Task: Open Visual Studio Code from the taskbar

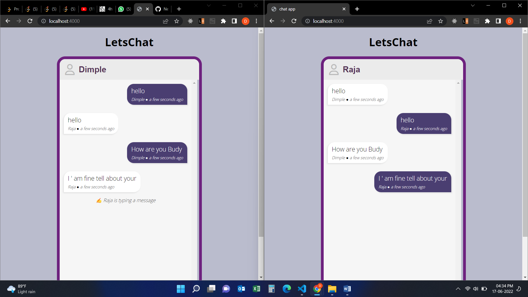Action: [302, 289]
